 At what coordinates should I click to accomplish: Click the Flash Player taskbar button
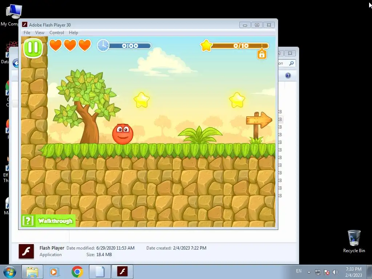pos(122,272)
